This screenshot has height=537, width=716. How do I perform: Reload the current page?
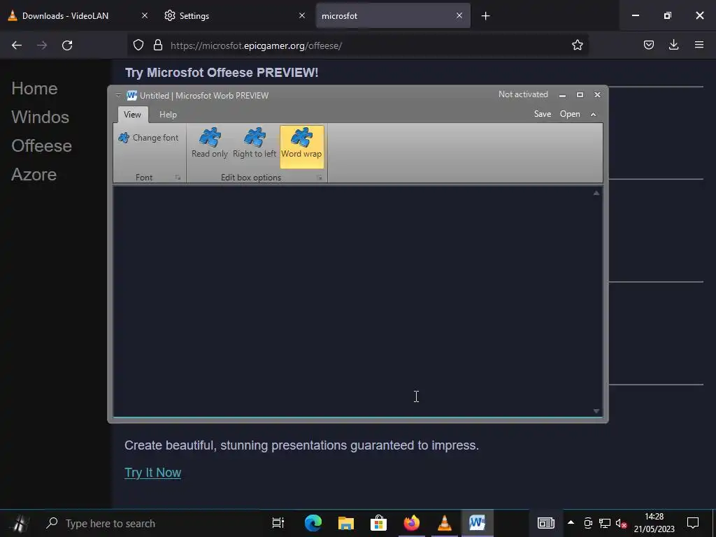coord(67,45)
